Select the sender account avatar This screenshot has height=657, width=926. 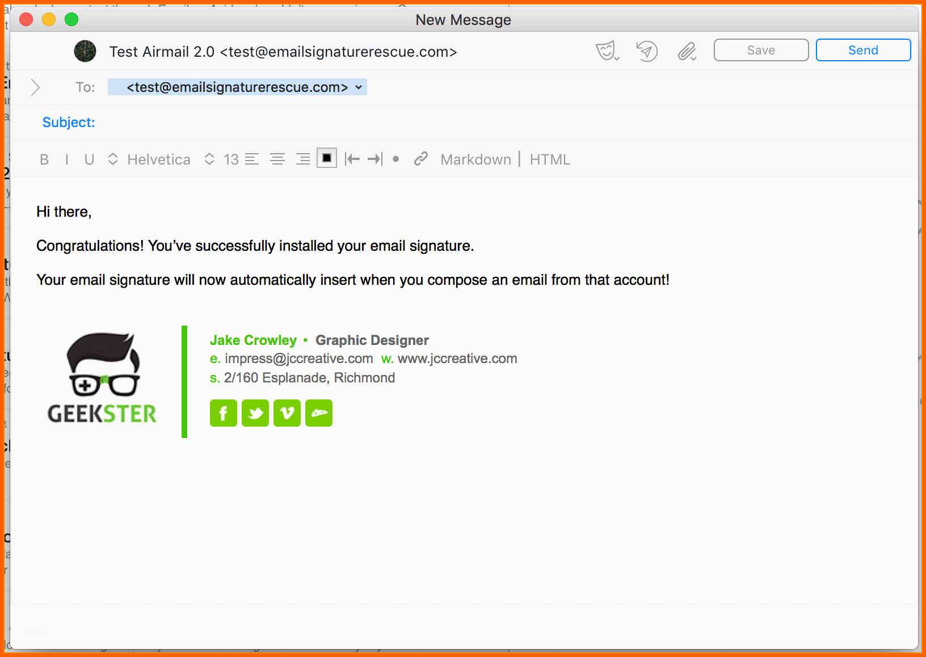(x=85, y=51)
